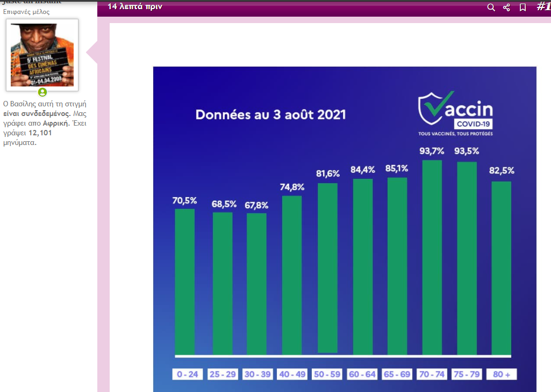Open the share icon in post header
Viewport: 551px width, 392px height.
(x=506, y=7)
